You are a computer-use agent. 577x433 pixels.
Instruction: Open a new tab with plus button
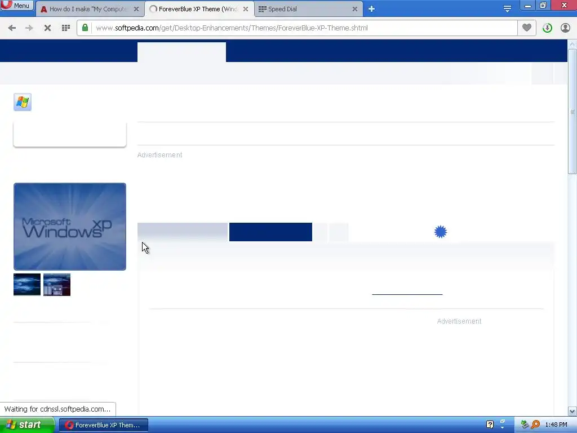(x=371, y=9)
